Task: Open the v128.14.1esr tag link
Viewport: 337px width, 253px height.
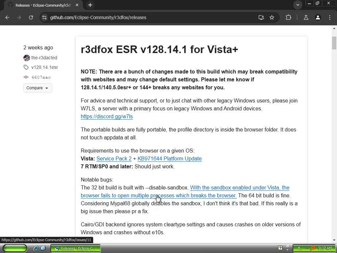Action: coord(45,67)
